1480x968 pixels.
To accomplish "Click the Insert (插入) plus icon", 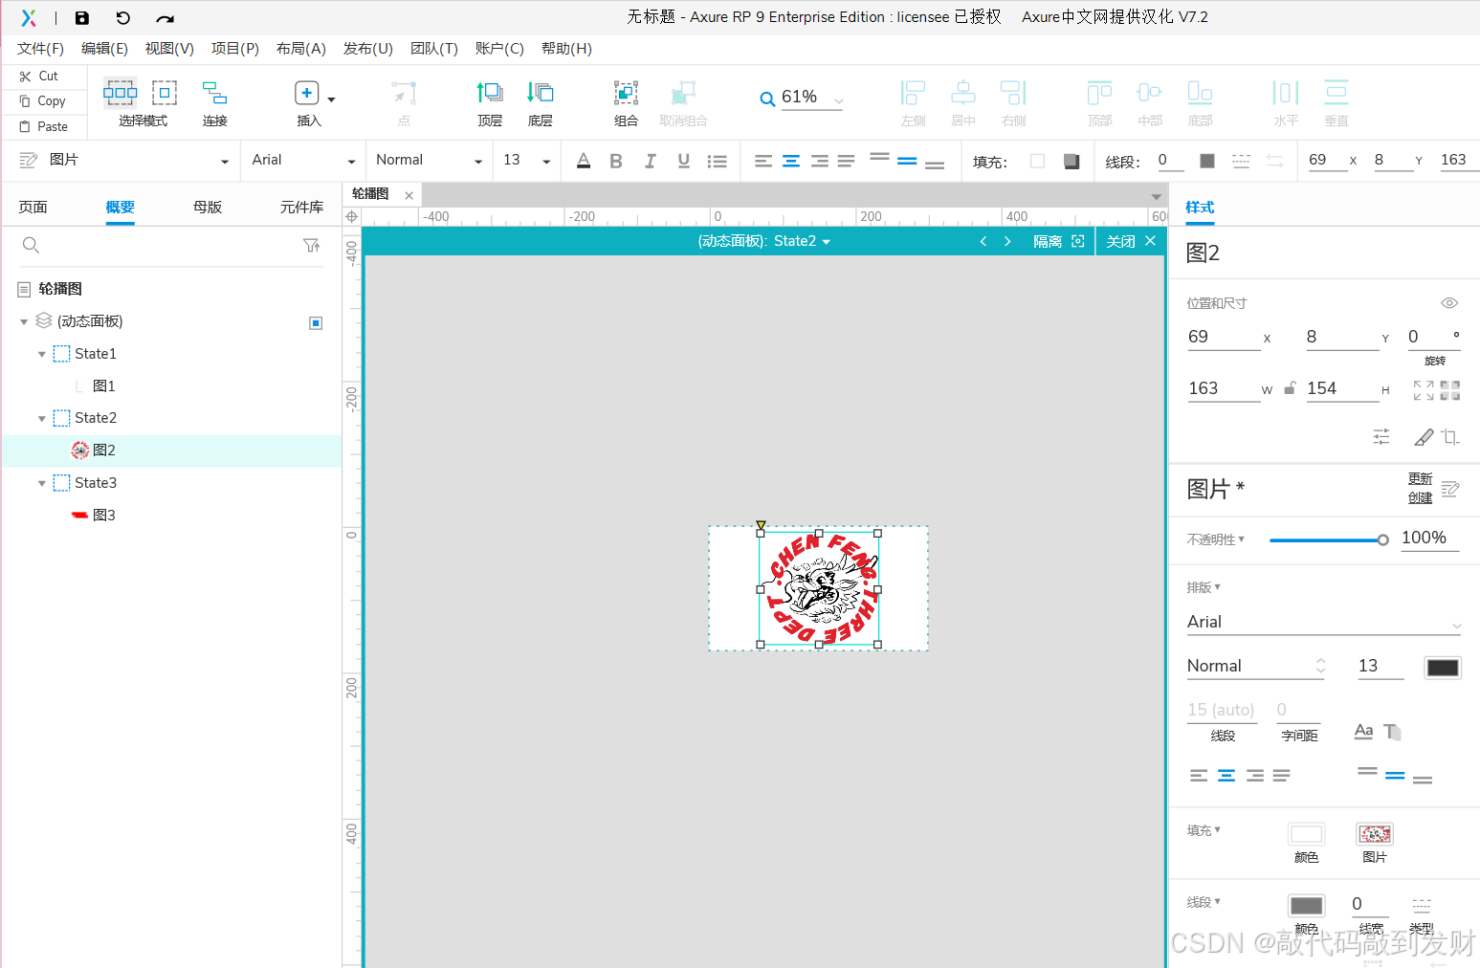I will [x=306, y=93].
